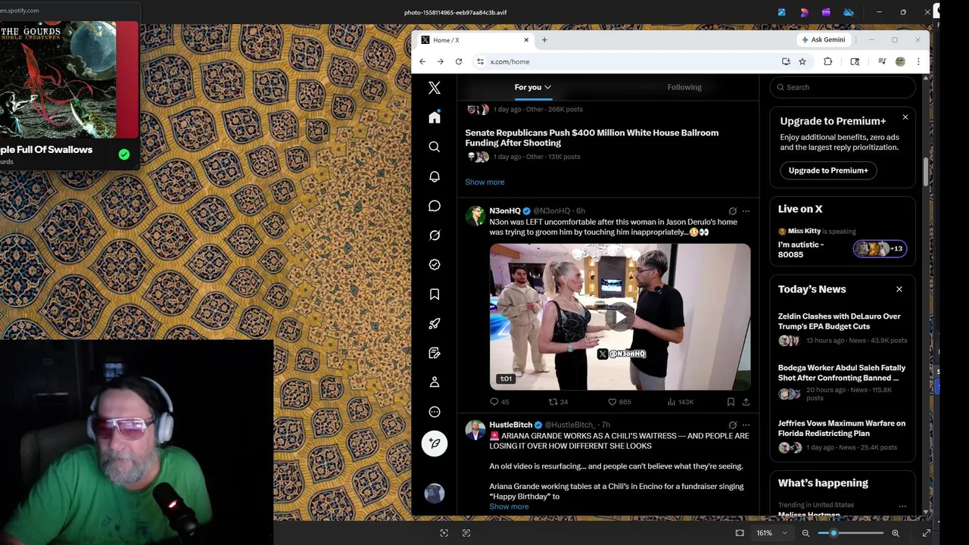Click the account avatar below the Post button

[x=435, y=494]
